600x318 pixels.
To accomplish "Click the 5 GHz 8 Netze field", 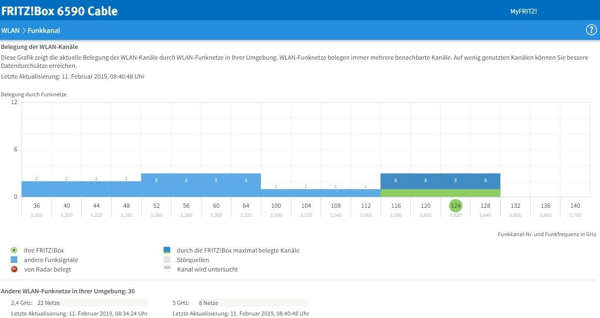I will [253, 303].
